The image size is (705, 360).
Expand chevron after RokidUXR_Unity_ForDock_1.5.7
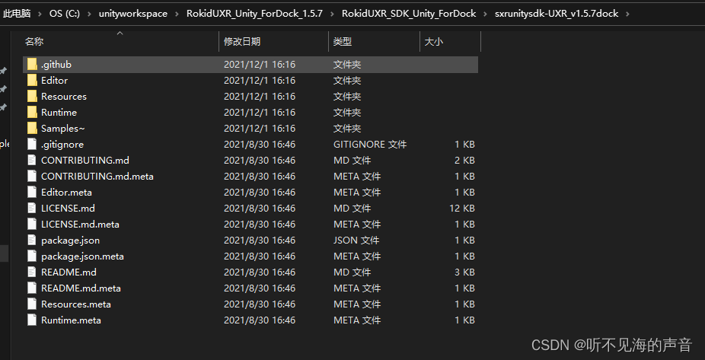[332, 14]
